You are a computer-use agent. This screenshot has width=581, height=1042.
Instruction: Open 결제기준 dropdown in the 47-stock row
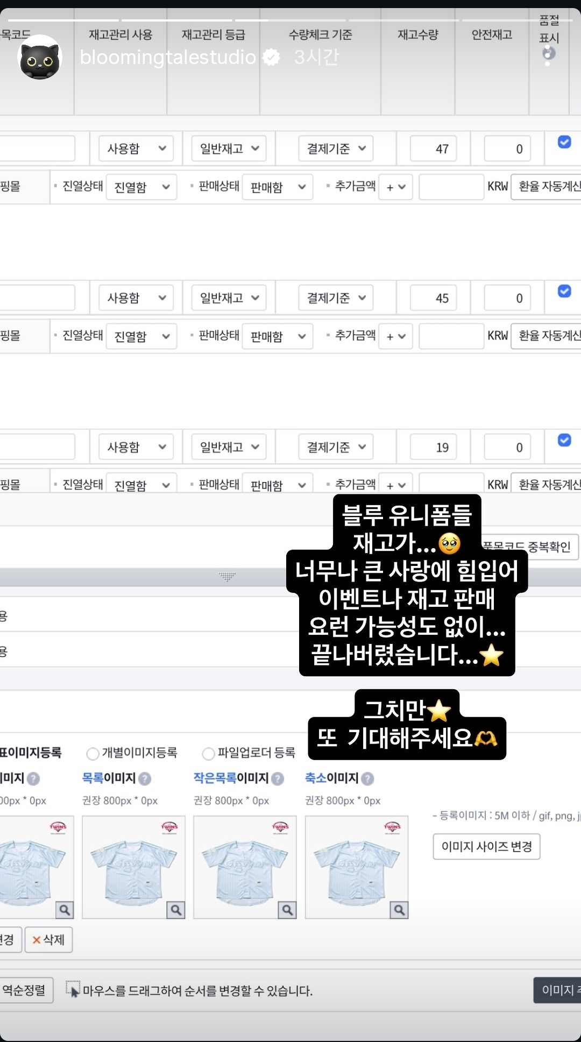coord(336,148)
